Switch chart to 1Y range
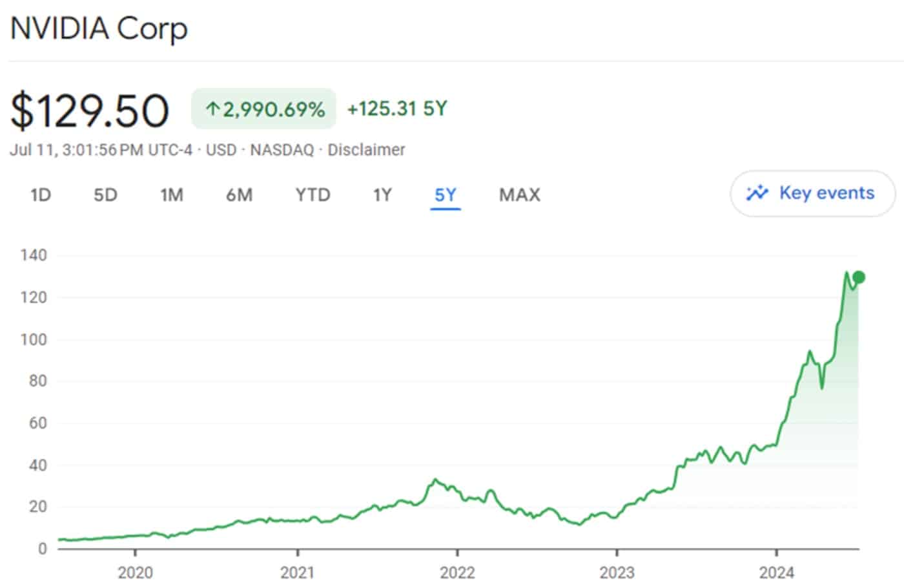 (382, 195)
